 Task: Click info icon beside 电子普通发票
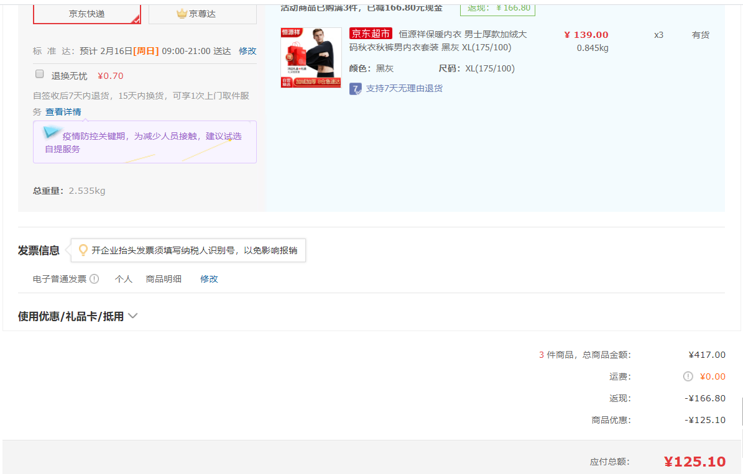[95, 279]
